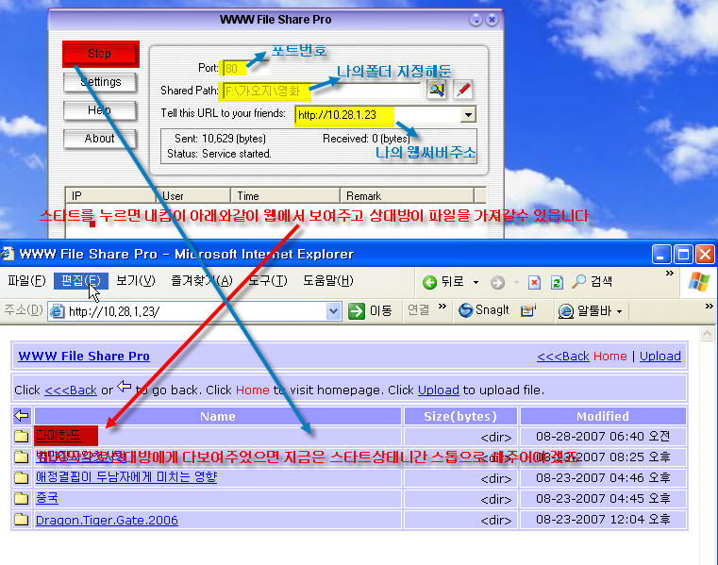Click the page scrollbar up arrow
Screen dimensions: 718x565
click(707, 334)
